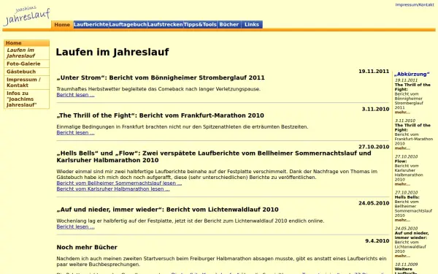Go to the Laufstrecken tab

(x=165, y=25)
